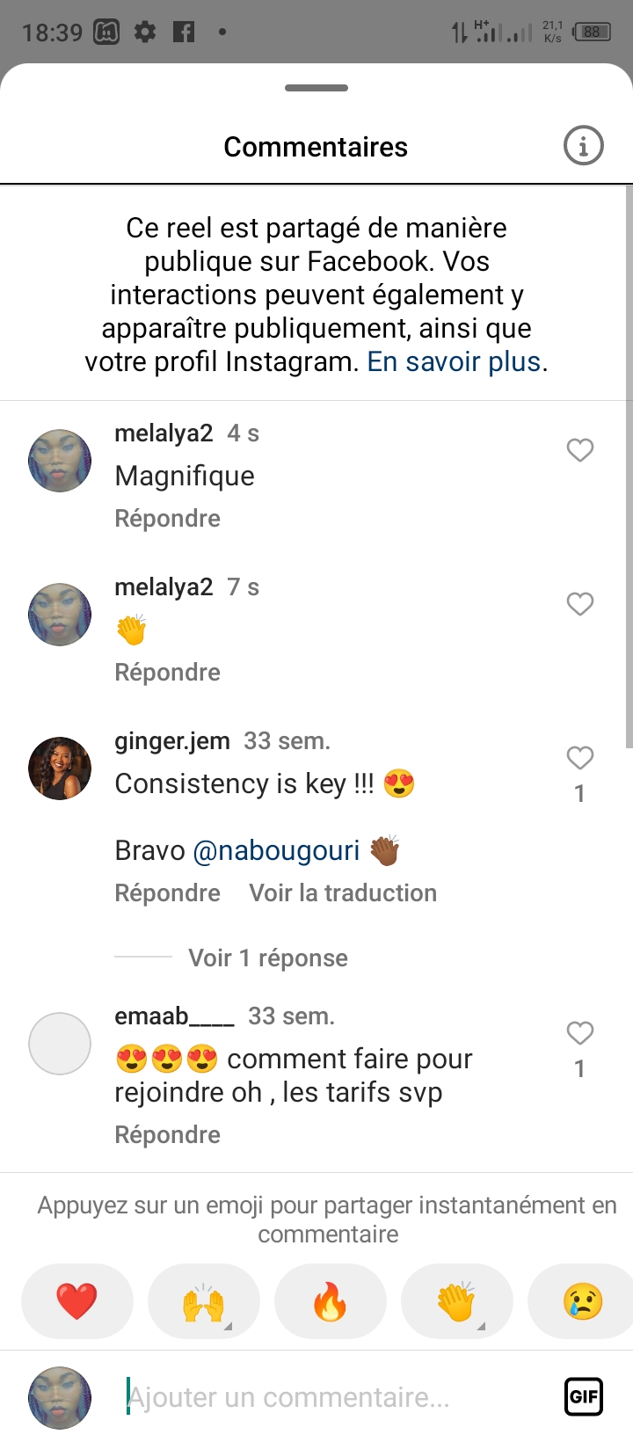This screenshot has height=1442, width=633.
Task: Open the comments info icon
Action: 583,145
